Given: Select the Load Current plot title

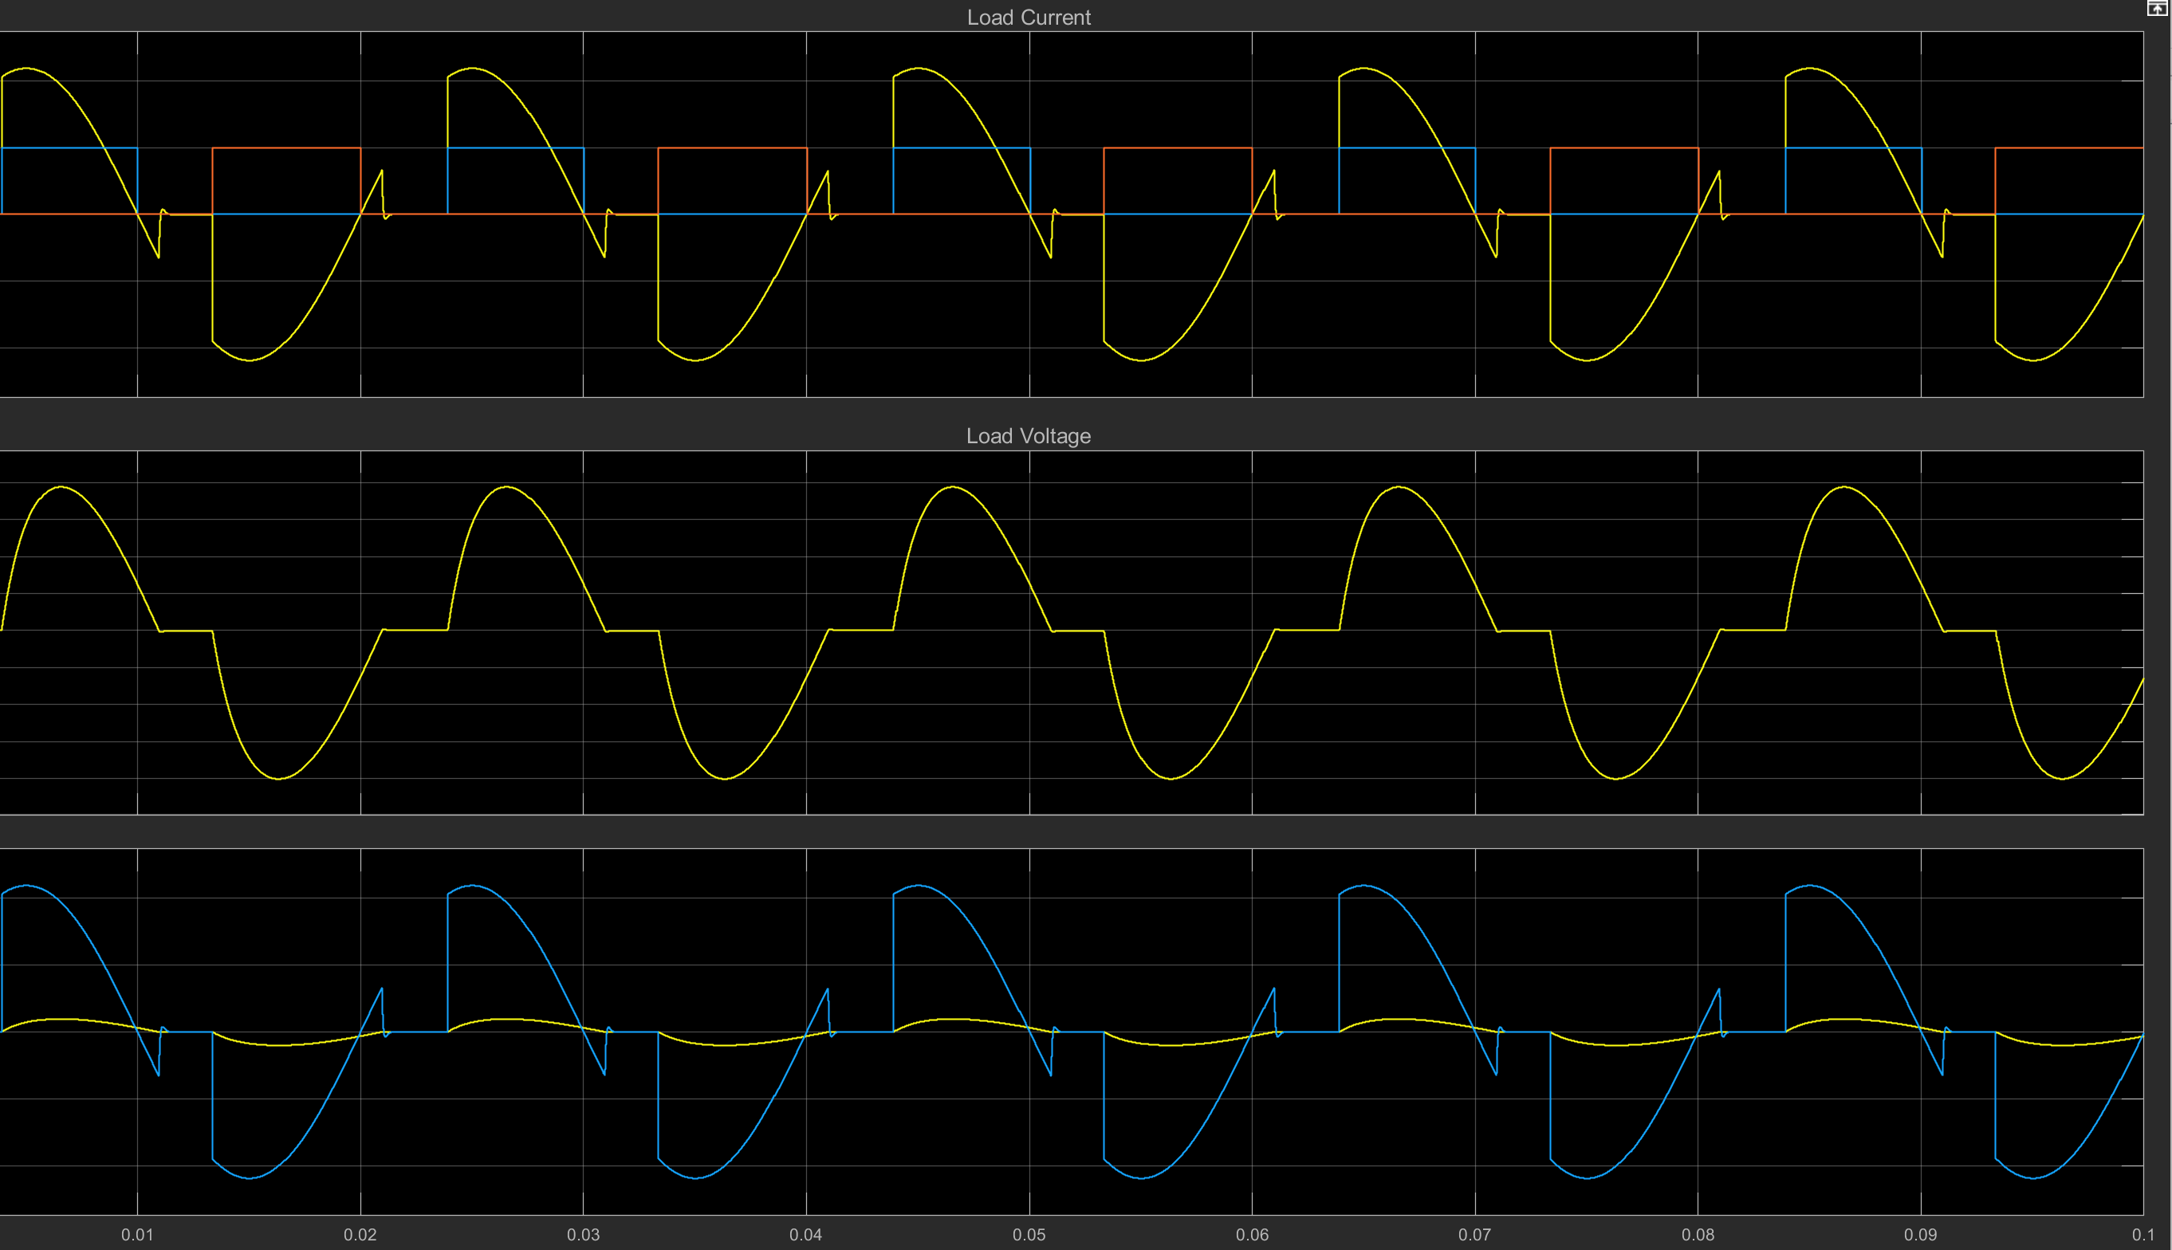Looking at the screenshot, I should (x=1028, y=18).
